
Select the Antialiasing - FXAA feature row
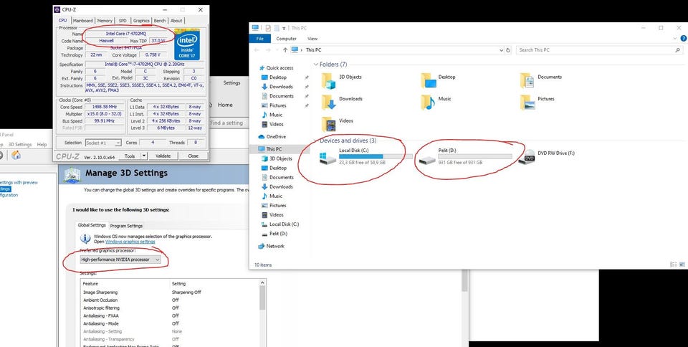(170, 316)
